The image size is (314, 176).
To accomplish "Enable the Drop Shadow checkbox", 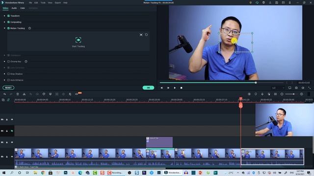I will click(8, 74).
